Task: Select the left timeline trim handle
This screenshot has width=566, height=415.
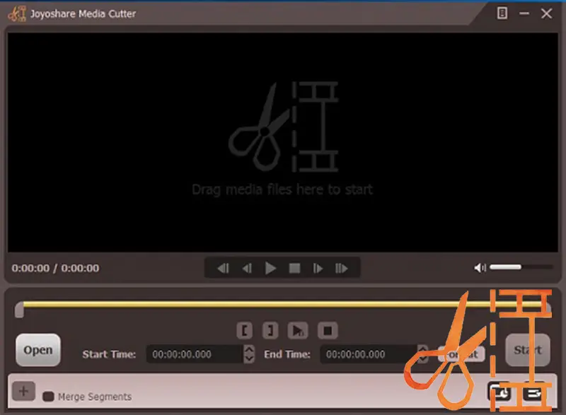Action: 19,310
